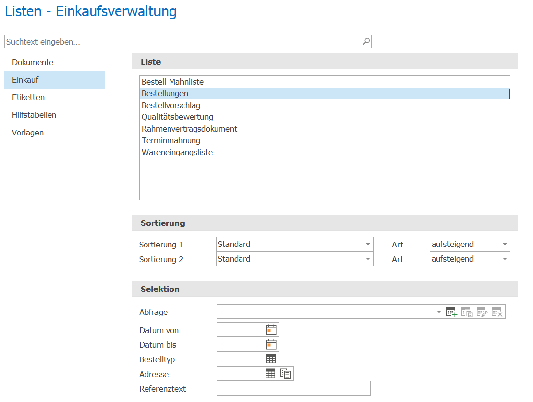Select the Bestellungen list entry
This screenshot has height=402, width=533.
[325, 93]
